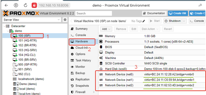
Task: Click the demo node icon
Action: (11, 31)
